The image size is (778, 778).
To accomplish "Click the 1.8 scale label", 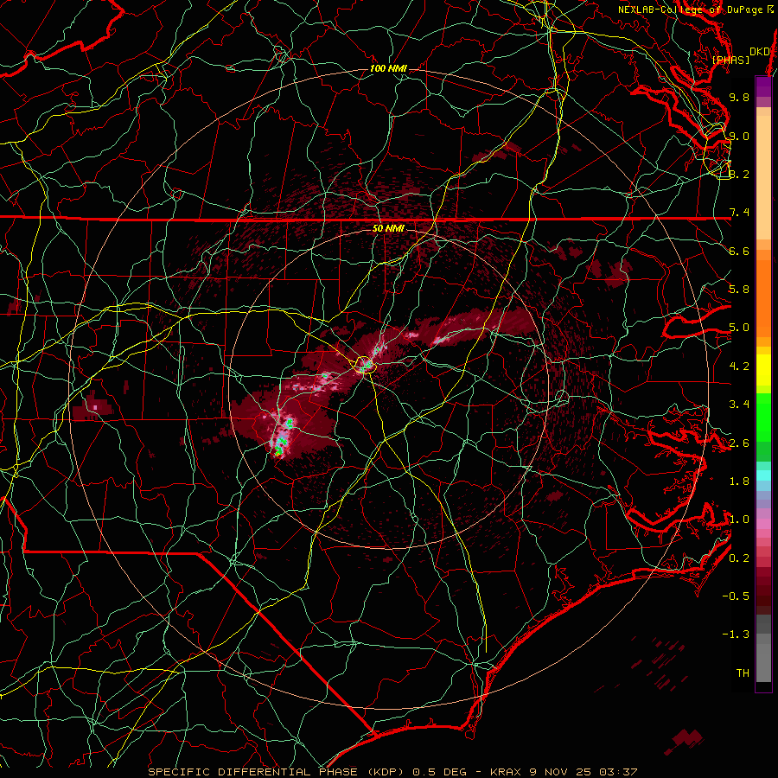I will 739,481.
